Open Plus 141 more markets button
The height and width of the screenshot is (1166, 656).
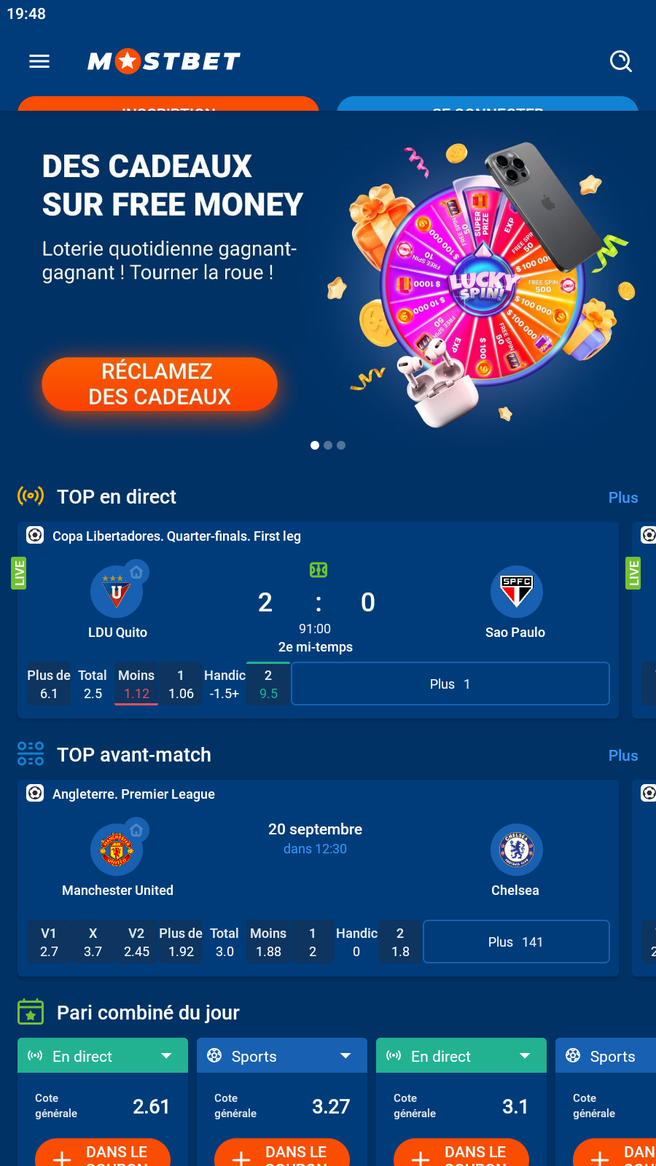tap(516, 942)
